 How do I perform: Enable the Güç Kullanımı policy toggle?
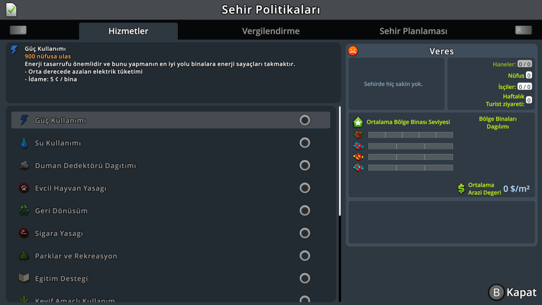[x=305, y=120]
